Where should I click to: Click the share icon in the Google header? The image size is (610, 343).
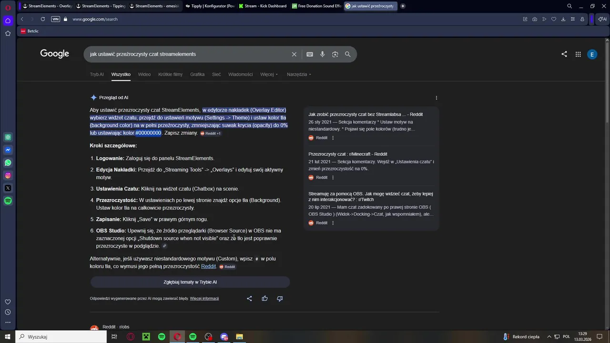pyautogui.click(x=564, y=54)
